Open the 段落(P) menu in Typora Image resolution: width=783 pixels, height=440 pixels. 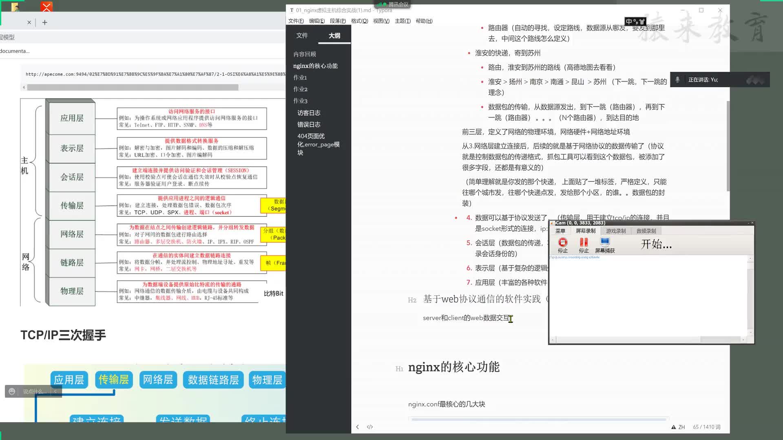tap(338, 21)
